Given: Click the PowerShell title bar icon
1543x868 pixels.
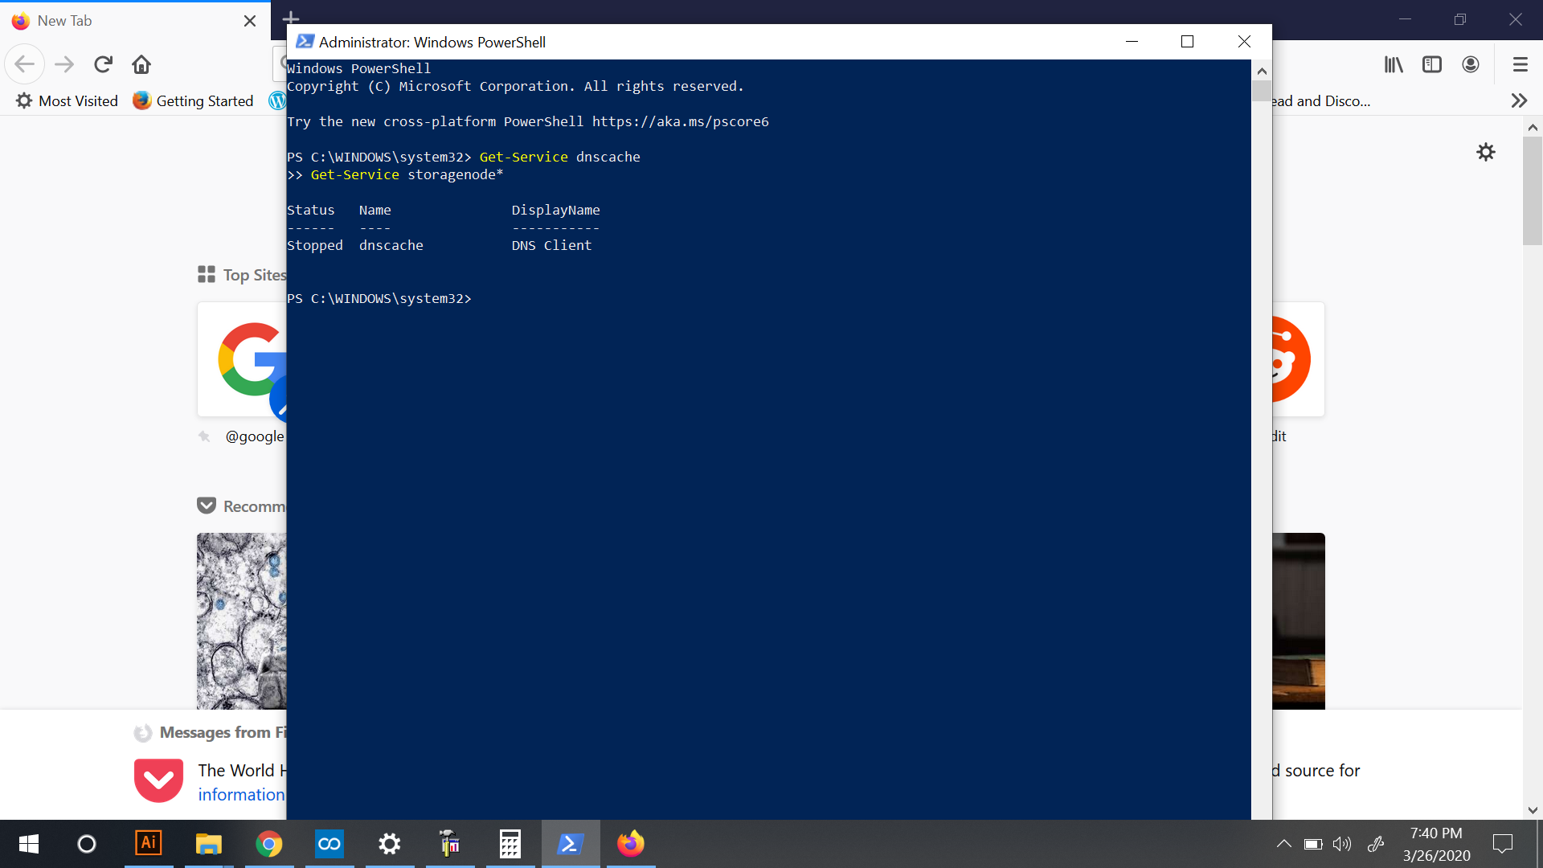Looking at the screenshot, I should pos(305,42).
